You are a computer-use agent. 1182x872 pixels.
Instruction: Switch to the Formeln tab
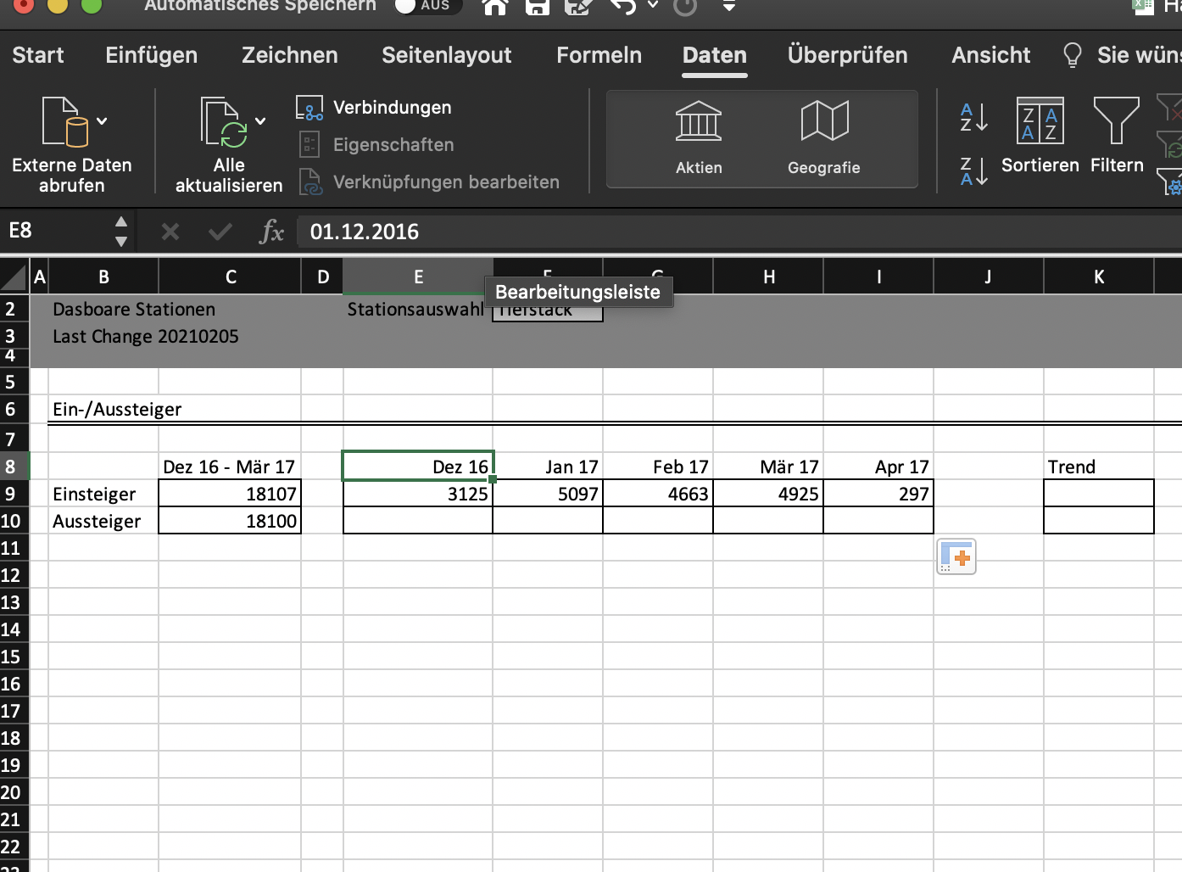599,55
